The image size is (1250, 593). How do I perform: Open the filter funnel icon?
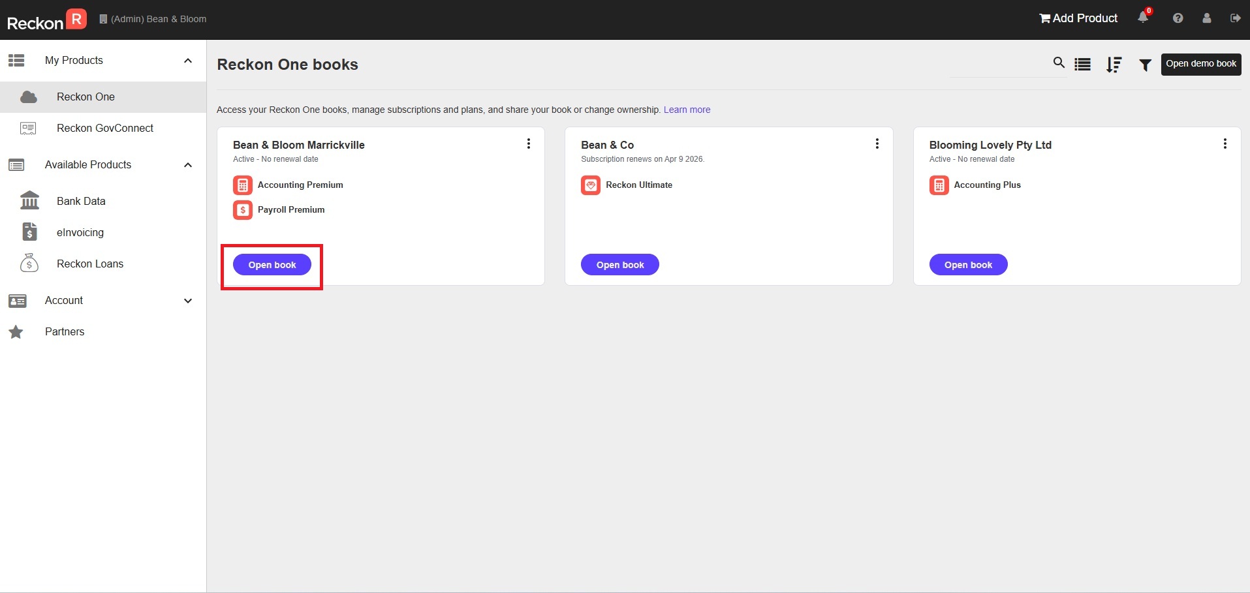[1145, 65]
